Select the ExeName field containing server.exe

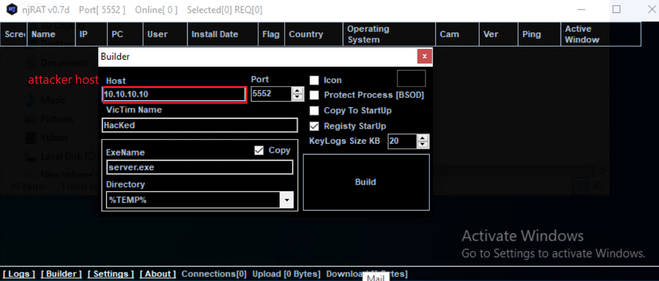pyautogui.click(x=200, y=167)
